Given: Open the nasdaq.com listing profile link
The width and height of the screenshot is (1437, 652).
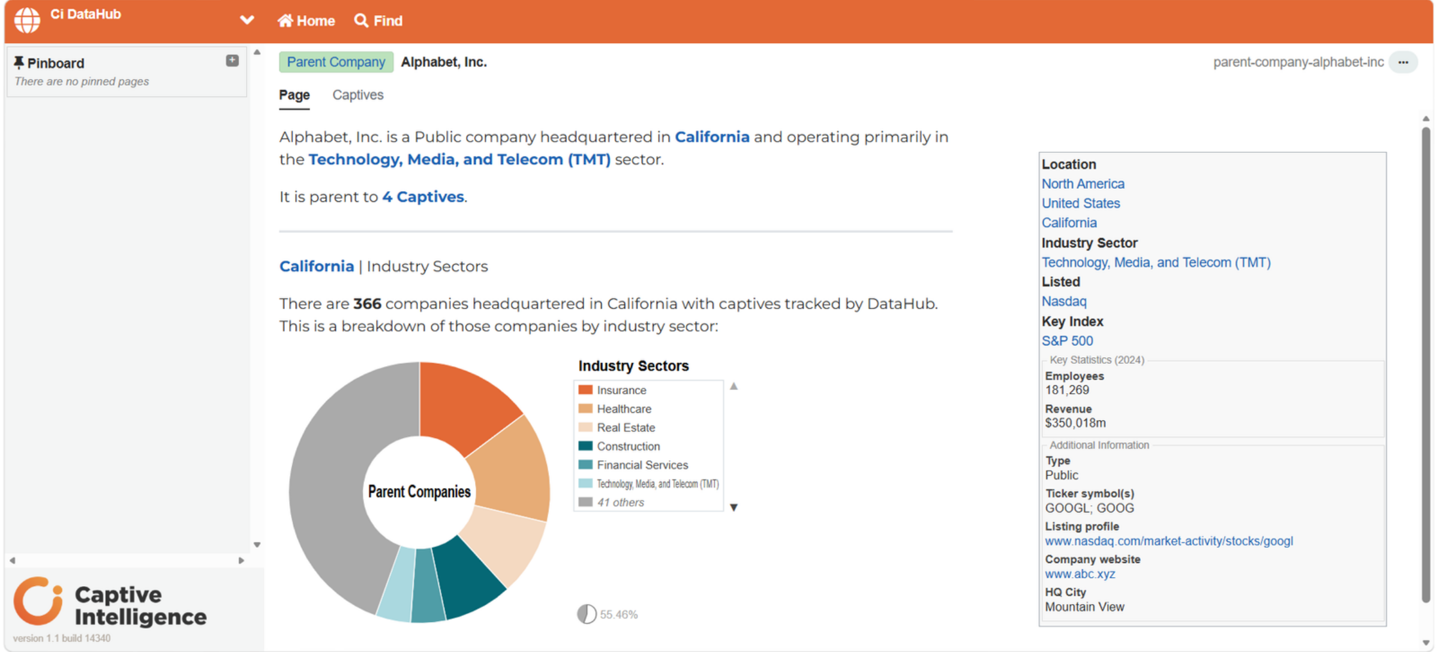Looking at the screenshot, I should tap(1169, 541).
